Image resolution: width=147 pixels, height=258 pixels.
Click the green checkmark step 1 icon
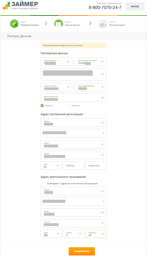[x=14, y=24]
